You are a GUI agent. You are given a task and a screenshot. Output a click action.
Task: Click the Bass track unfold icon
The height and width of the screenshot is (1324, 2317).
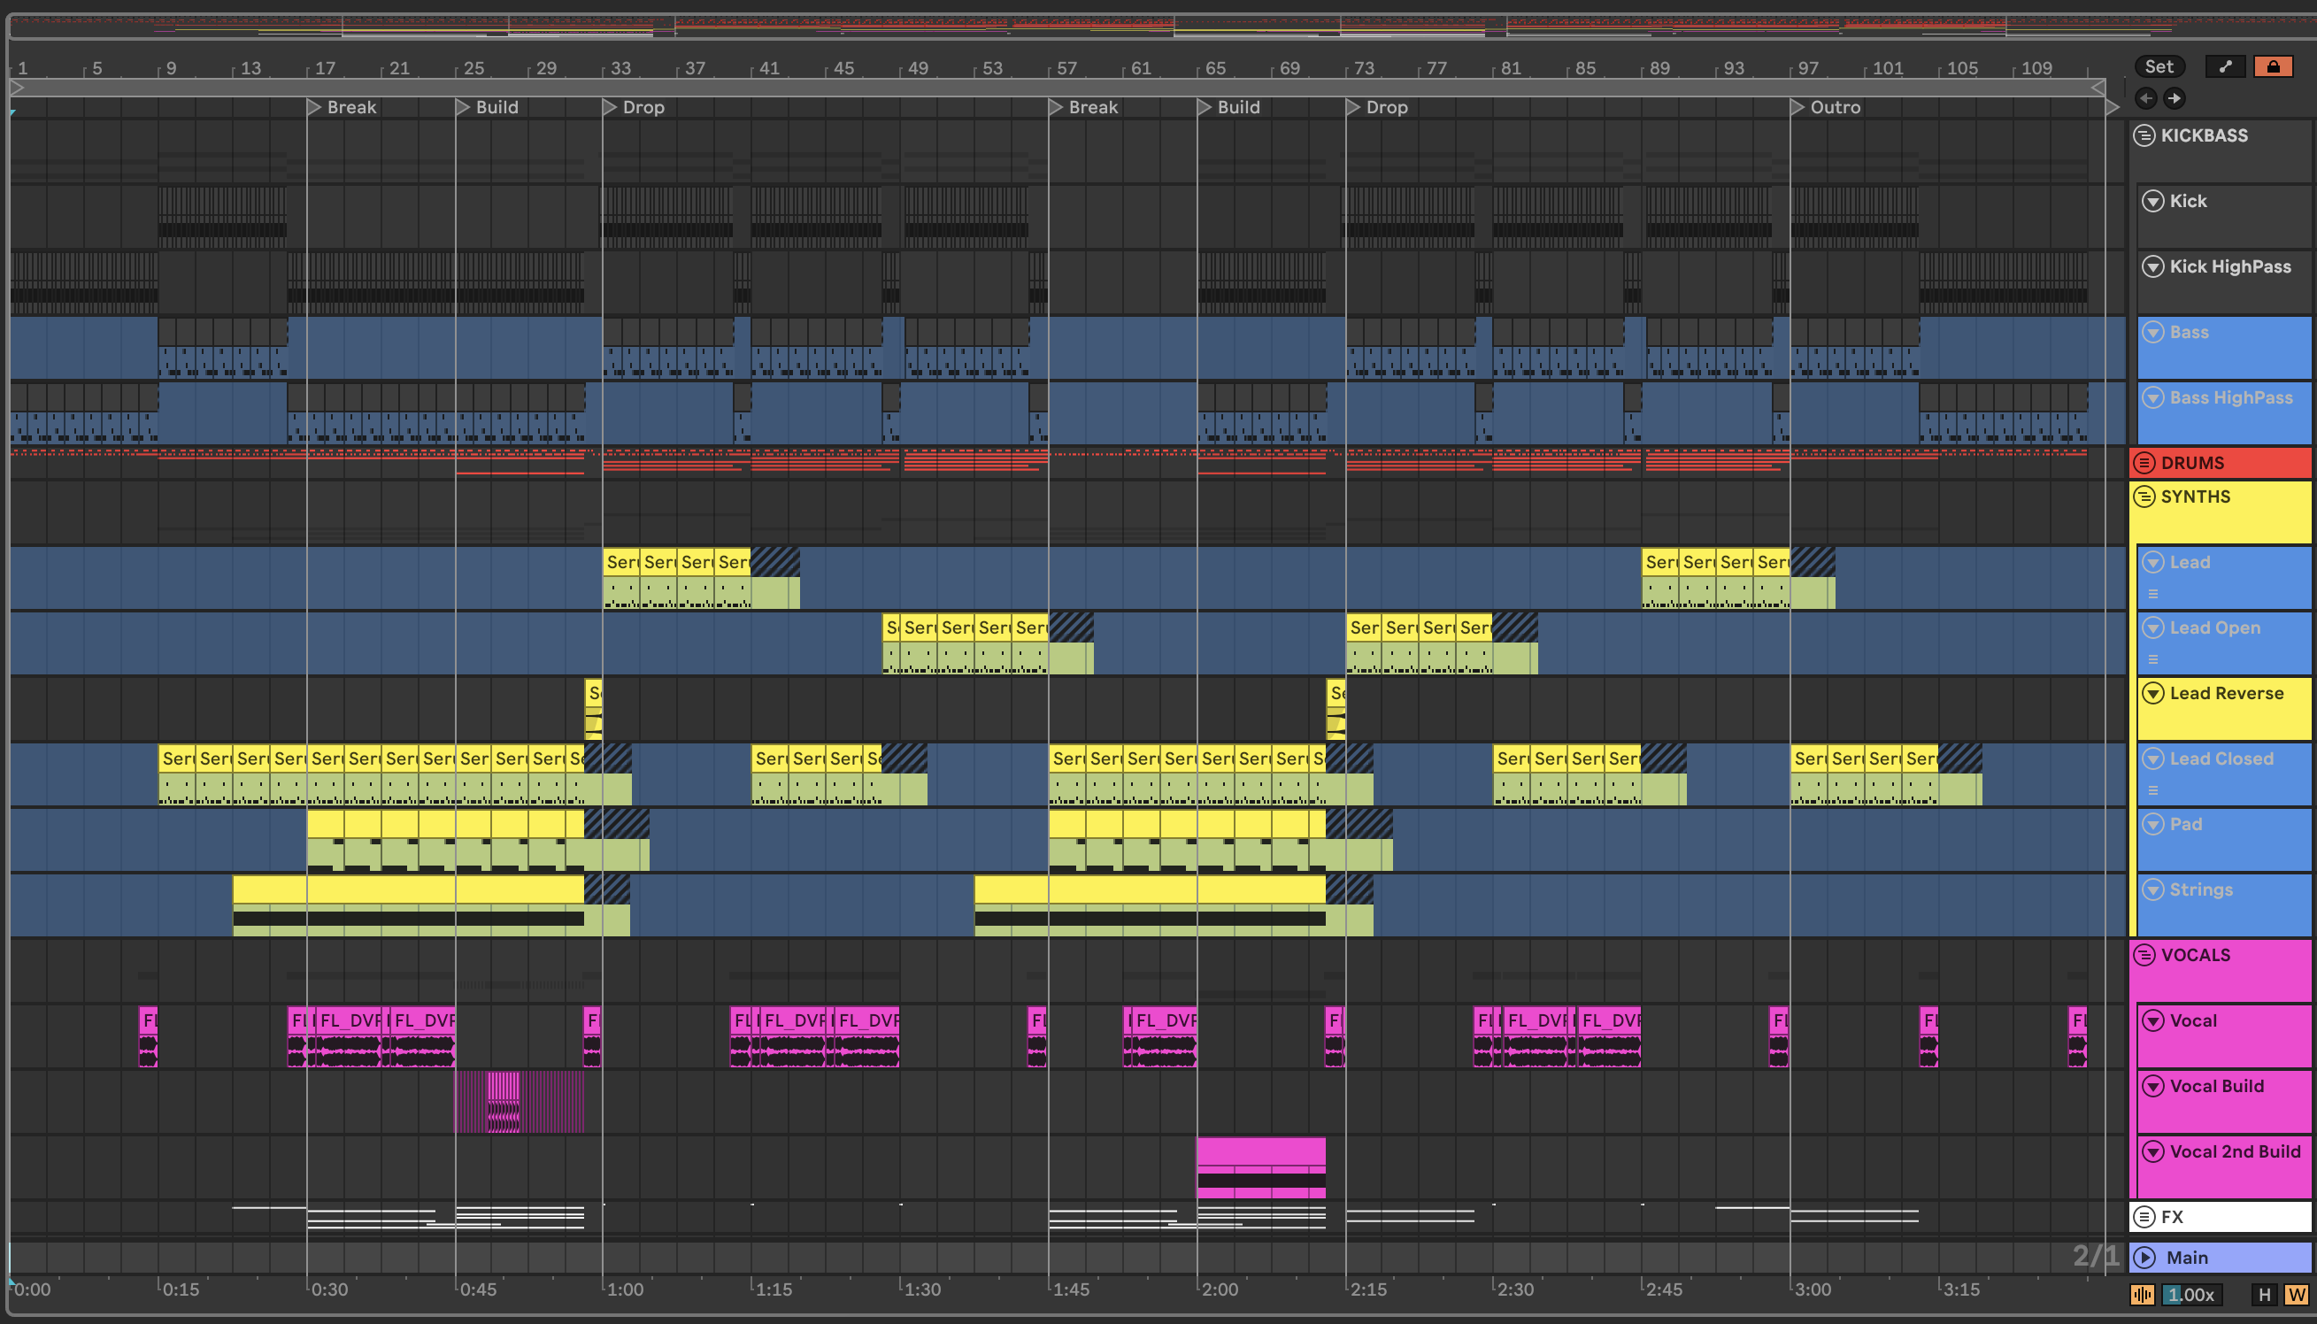(2152, 332)
